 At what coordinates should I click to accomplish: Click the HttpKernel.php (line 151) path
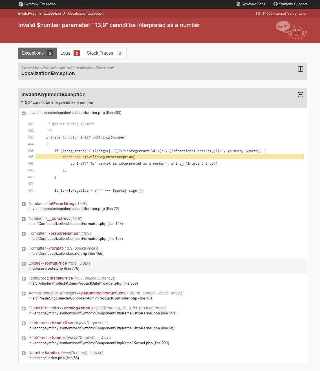tap(102, 313)
